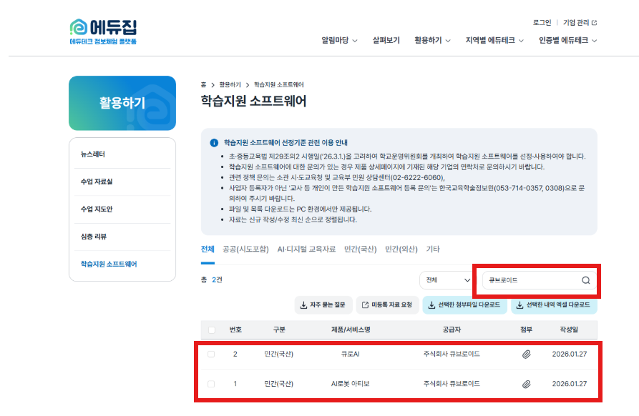Image resolution: width=639 pixels, height=416 pixels.
Task: Click 선택한 내역 엑셀 다운로드 button
Action: [554, 305]
